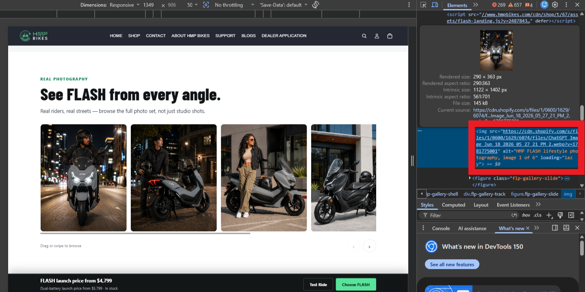Click the 269 errors counter
This screenshot has width=585, height=292.
pos(498,5)
